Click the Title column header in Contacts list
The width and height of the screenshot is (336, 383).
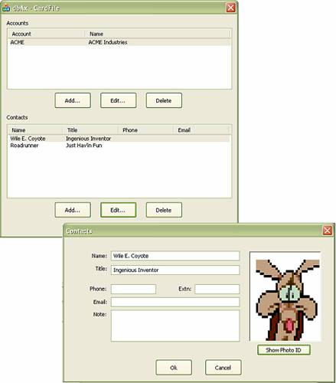pyautogui.click(x=90, y=130)
